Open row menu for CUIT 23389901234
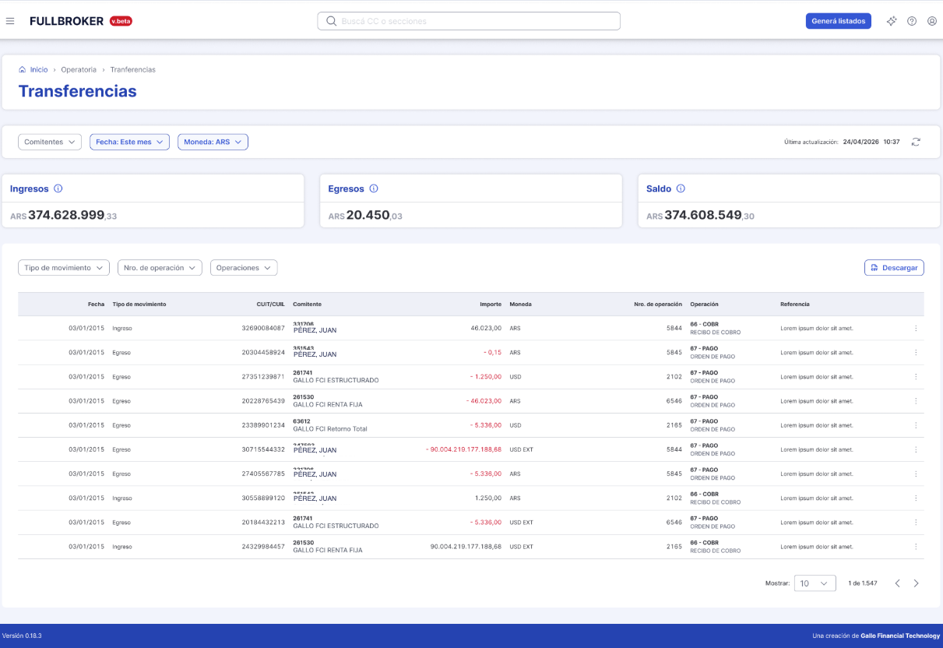943x648 pixels. [916, 425]
